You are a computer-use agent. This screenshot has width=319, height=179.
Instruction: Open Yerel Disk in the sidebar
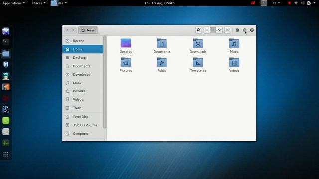83,117
